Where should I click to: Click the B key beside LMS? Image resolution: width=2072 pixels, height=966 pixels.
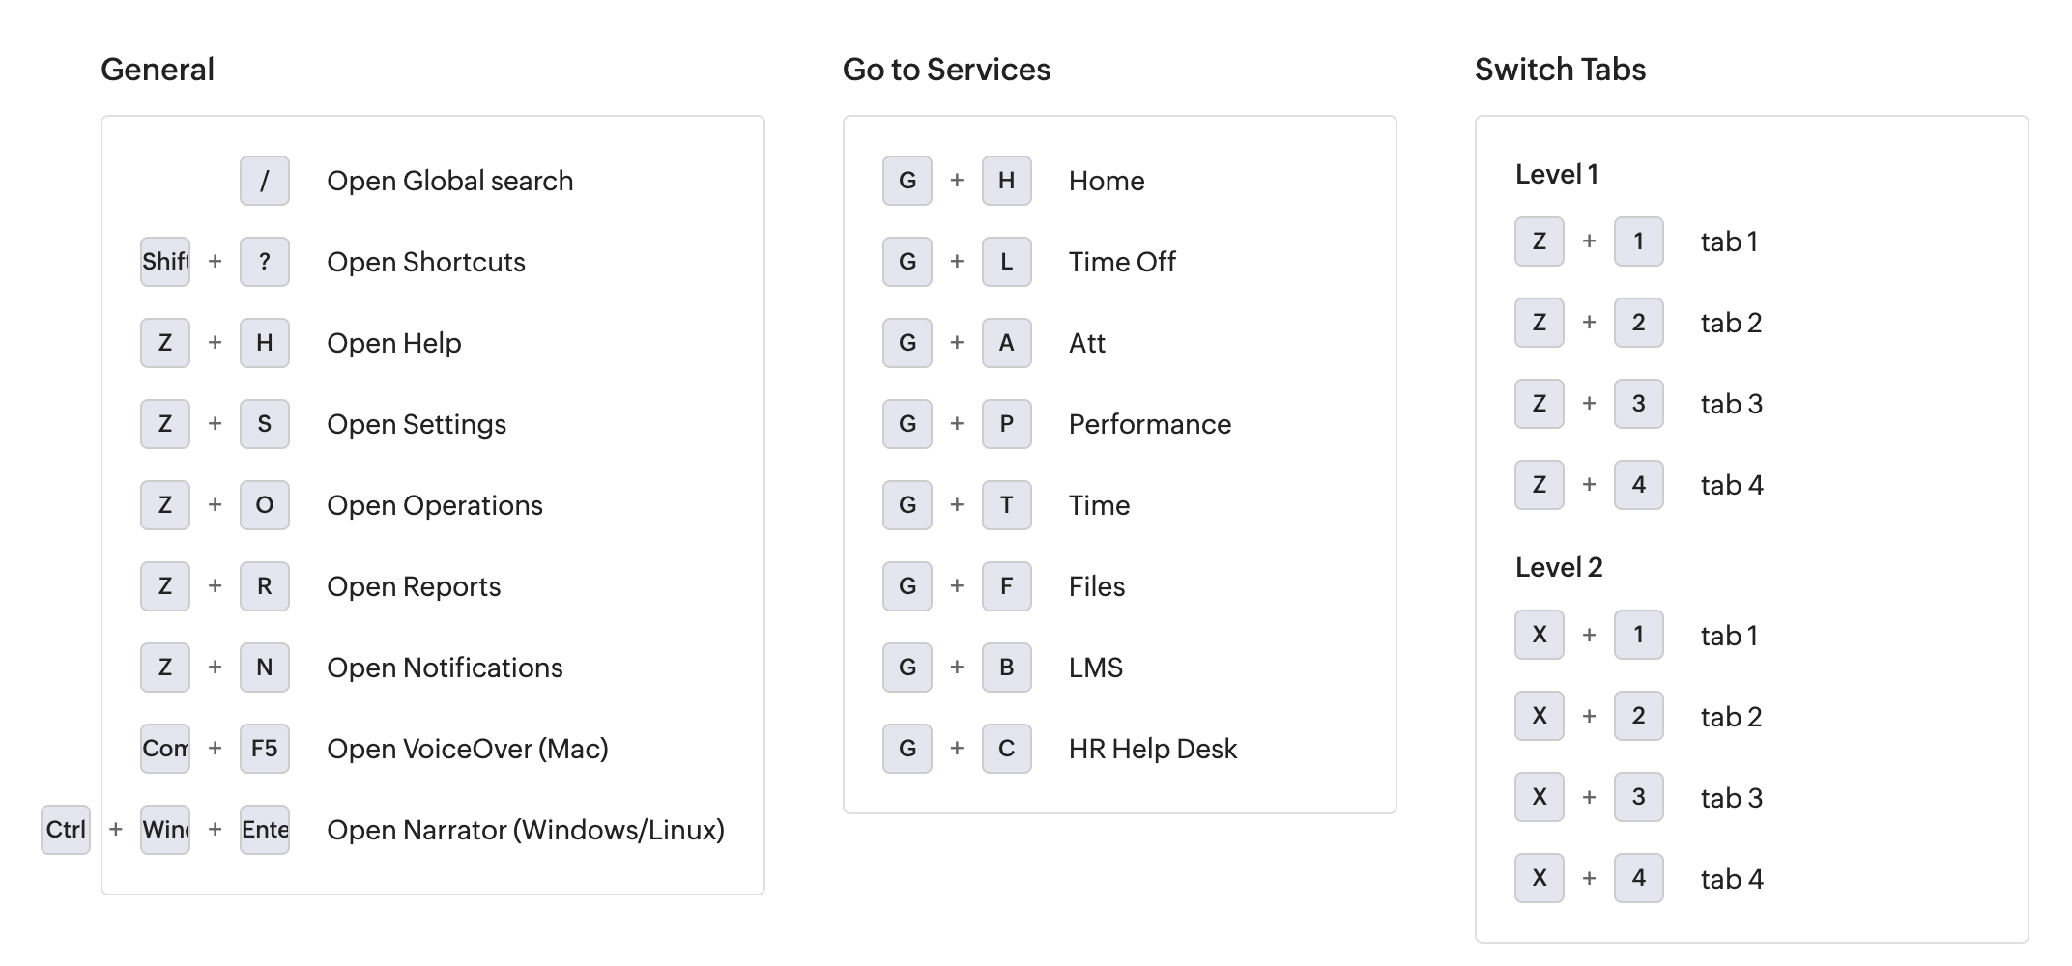pos(1006,668)
